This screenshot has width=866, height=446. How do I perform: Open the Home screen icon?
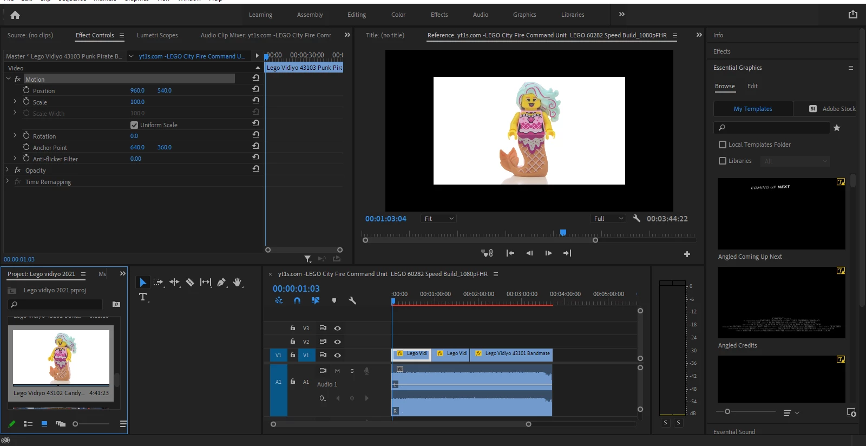coord(15,15)
